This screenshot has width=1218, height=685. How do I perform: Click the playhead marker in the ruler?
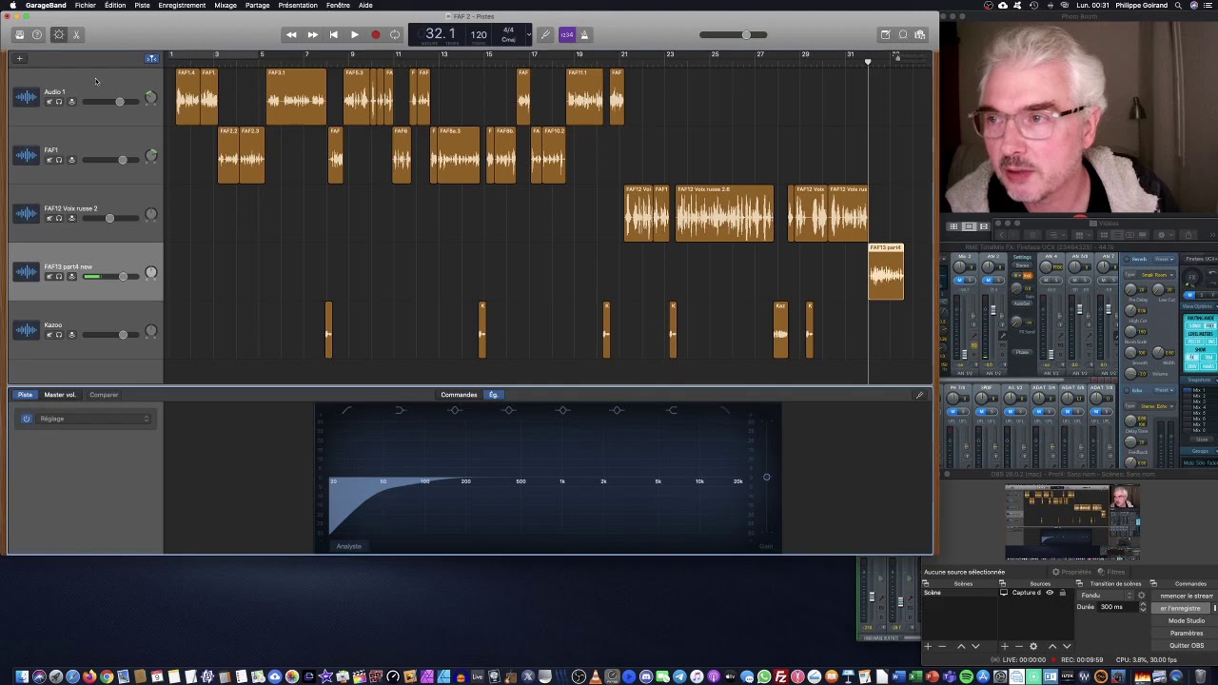point(868,62)
